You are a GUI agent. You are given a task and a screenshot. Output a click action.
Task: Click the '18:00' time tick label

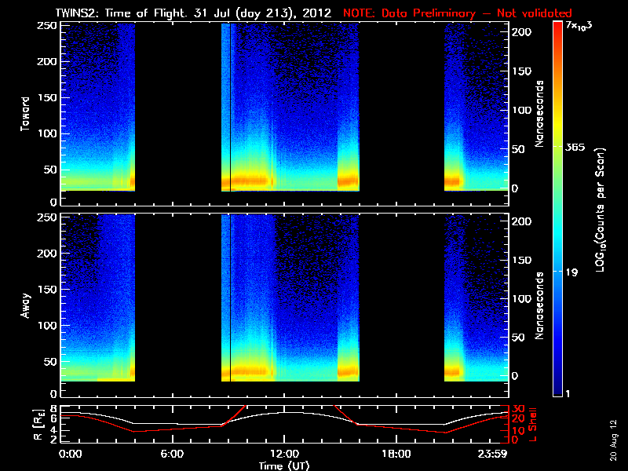(396, 454)
